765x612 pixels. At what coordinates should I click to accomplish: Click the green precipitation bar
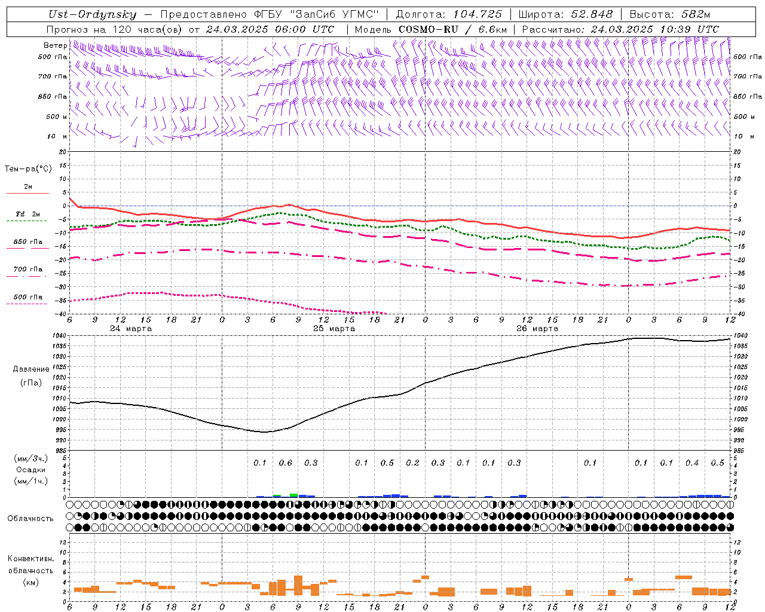(293, 495)
